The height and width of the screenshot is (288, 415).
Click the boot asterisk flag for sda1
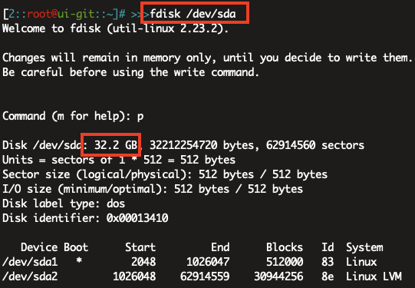(x=78, y=261)
